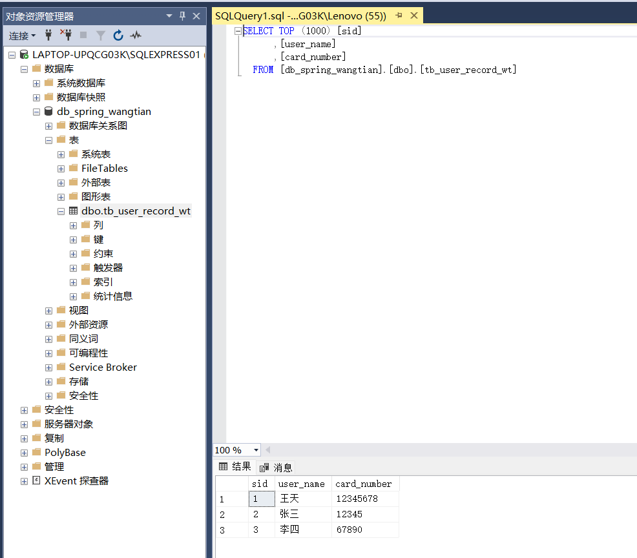Select row header 3 in results grid
The image size is (637, 558).
click(231, 530)
